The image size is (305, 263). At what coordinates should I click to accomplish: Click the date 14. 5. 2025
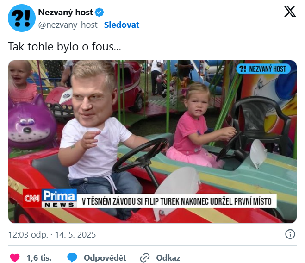(x=75, y=235)
